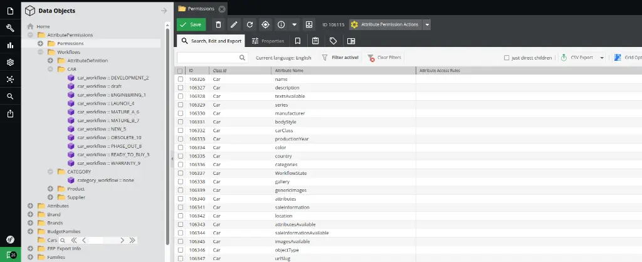Viewport: 642px width, 262px height.
Task: Open the Symfony logo icon in sidebar
Action: coord(10,239)
